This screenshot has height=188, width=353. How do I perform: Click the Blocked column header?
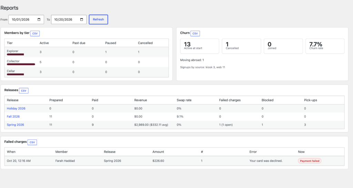[x=268, y=100]
